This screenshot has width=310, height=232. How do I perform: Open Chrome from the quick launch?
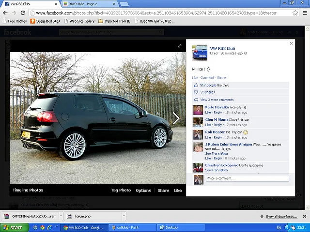click(42, 228)
